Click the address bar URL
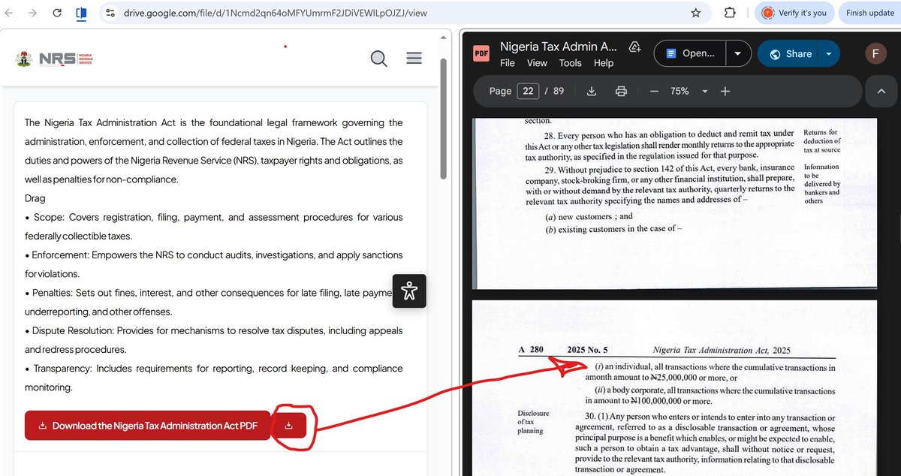The height and width of the screenshot is (476, 901). [x=276, y=13]
